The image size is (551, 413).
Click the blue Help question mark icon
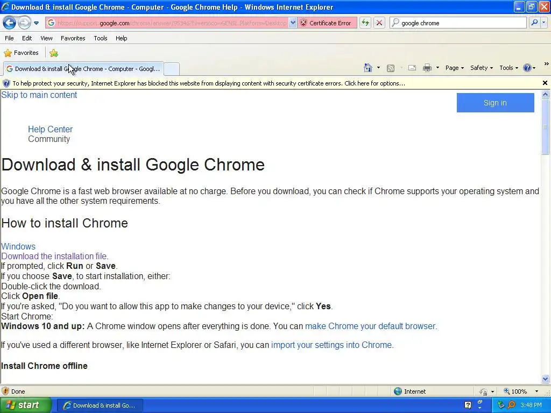[x=527, y=68]
